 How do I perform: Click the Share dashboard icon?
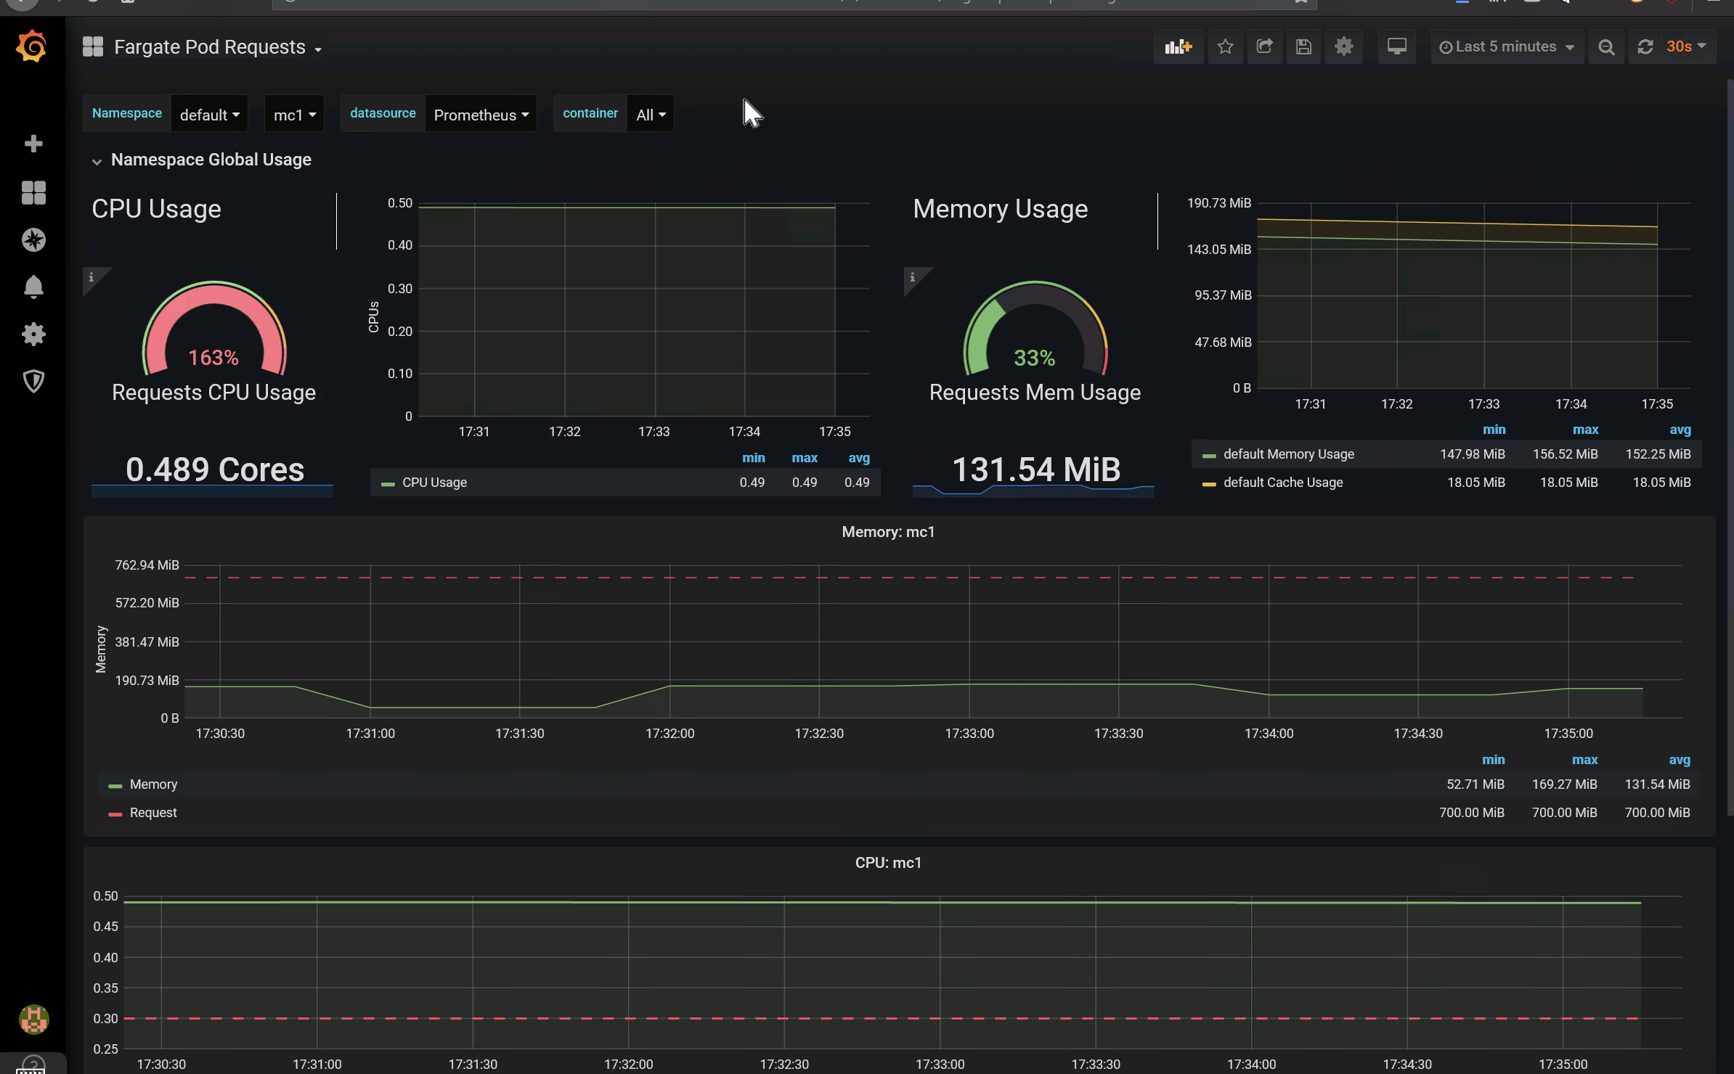pos(1264,47)
